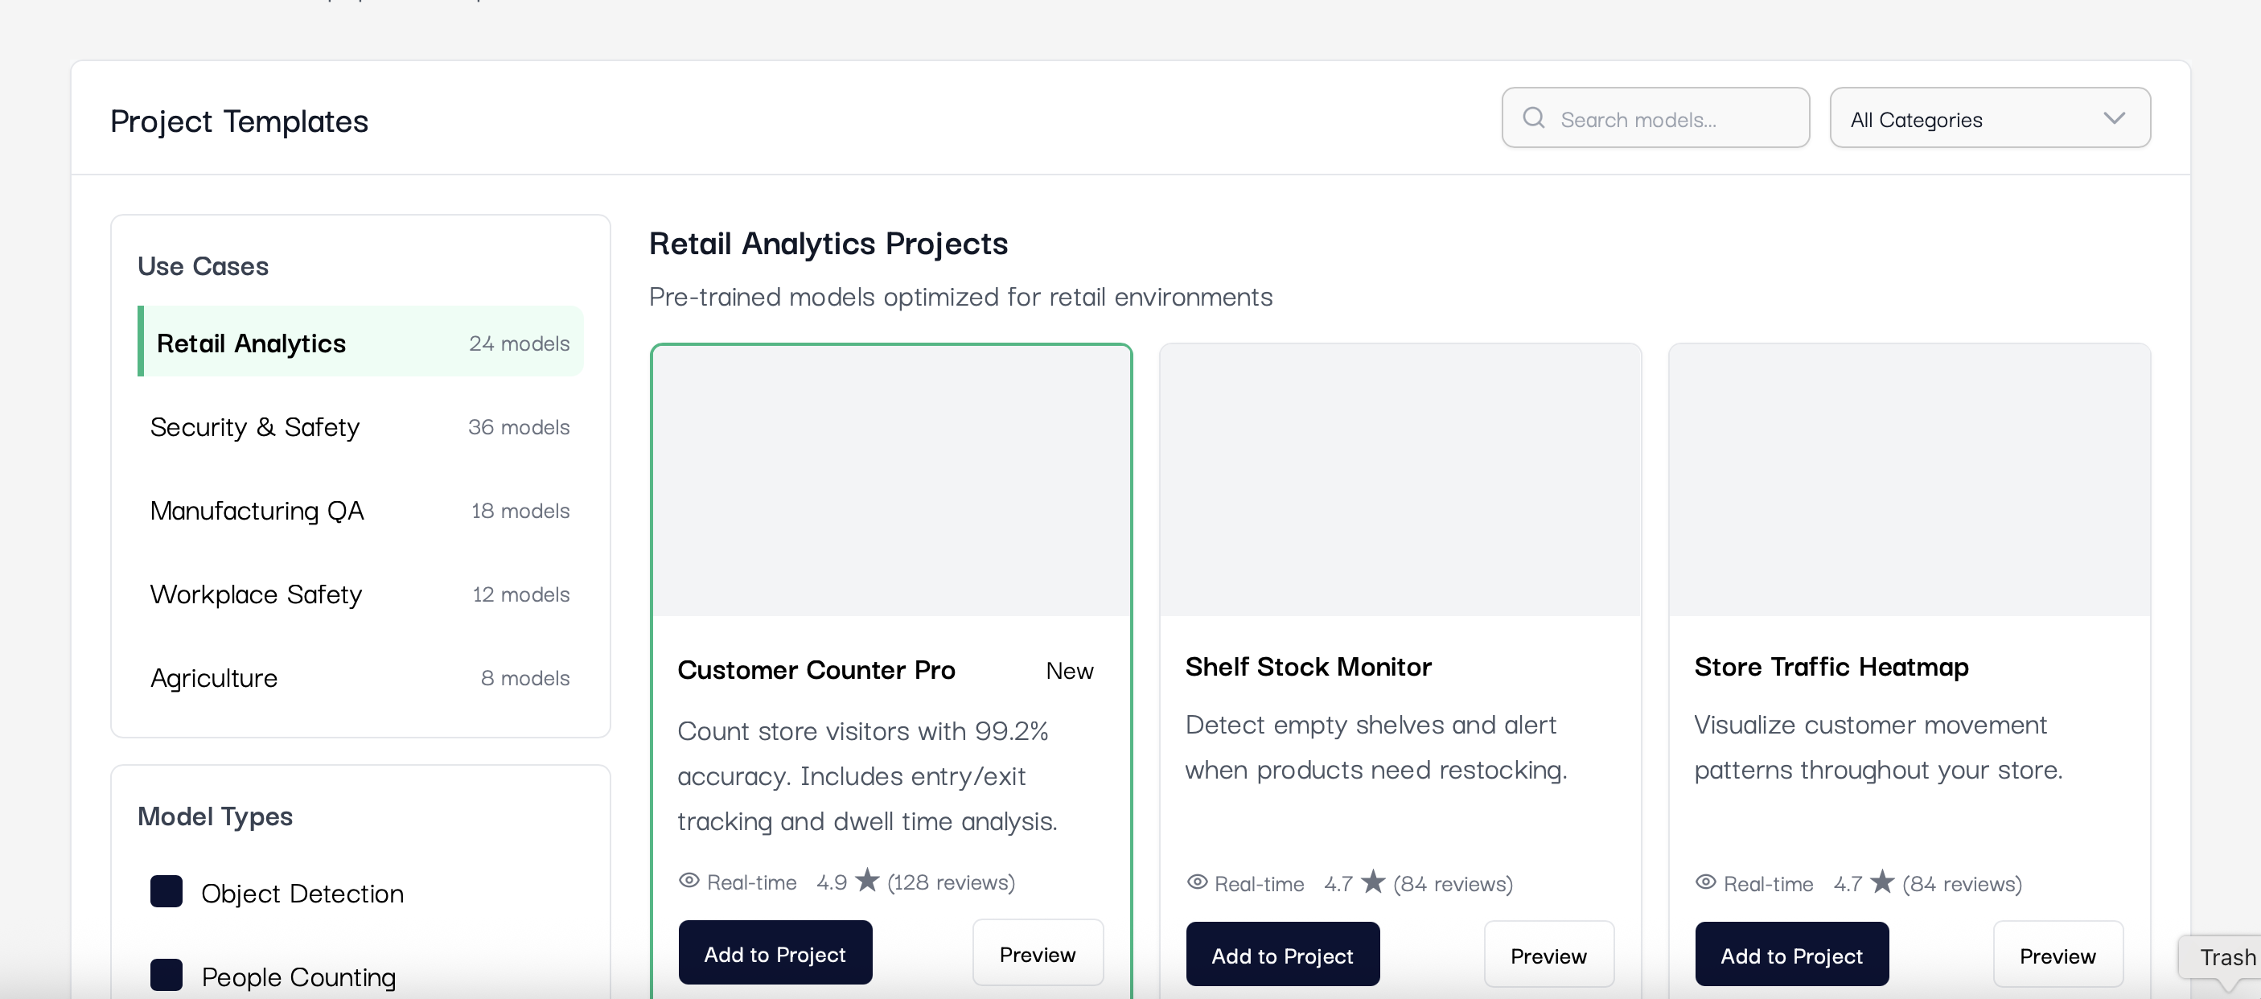This screenshot has height=999, width=2261.
Task: Click the 12 models count
Action: (520, 594)
